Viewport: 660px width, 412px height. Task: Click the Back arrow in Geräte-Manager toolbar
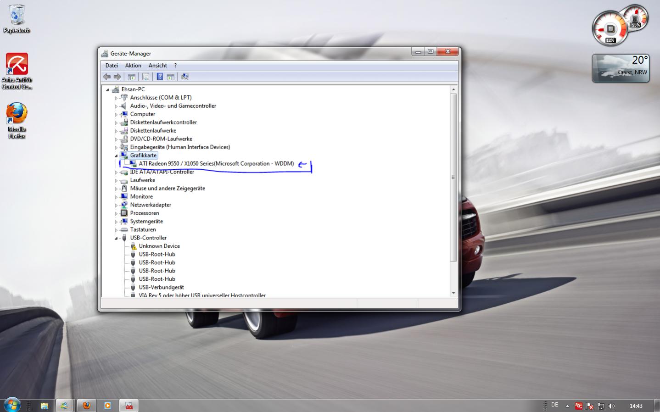pyautogui.click(x=107, y=77)
